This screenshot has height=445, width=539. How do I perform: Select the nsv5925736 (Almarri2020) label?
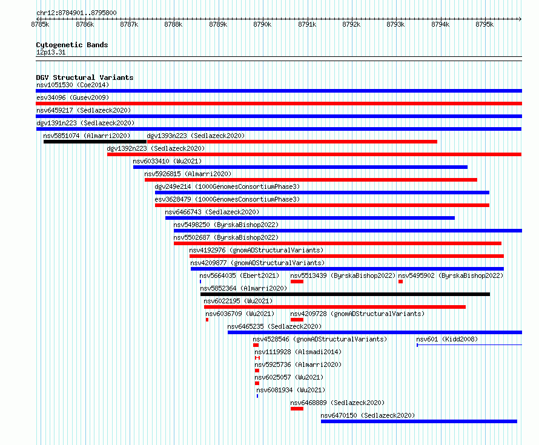coord(298,364)
